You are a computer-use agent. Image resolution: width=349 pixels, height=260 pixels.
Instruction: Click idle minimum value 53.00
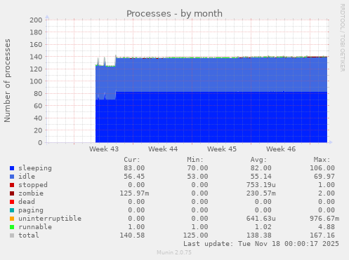(x=197, y=177)
